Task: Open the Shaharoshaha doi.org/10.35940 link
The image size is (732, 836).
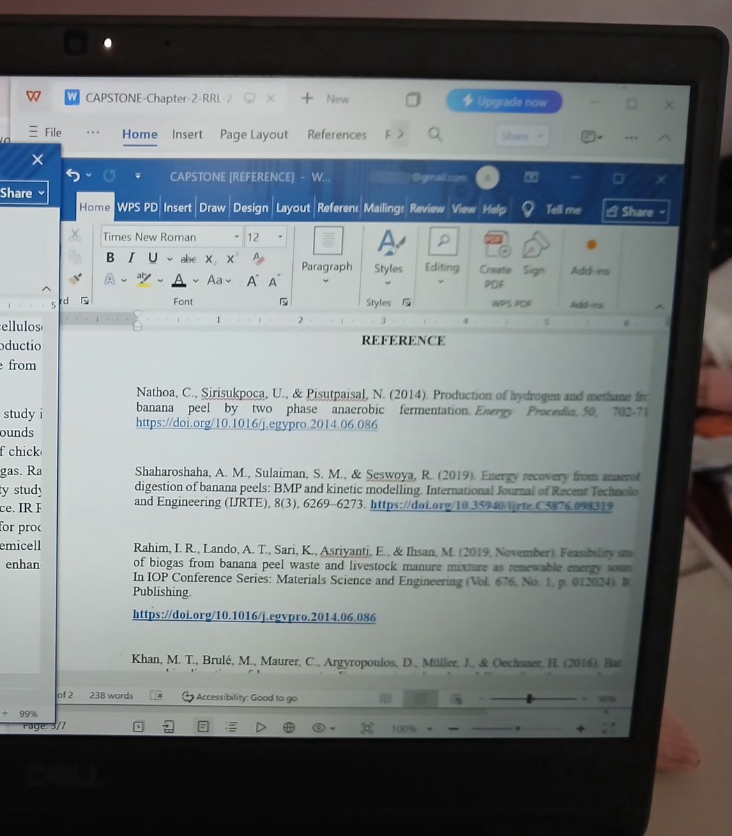Action: tap(491, 505)
